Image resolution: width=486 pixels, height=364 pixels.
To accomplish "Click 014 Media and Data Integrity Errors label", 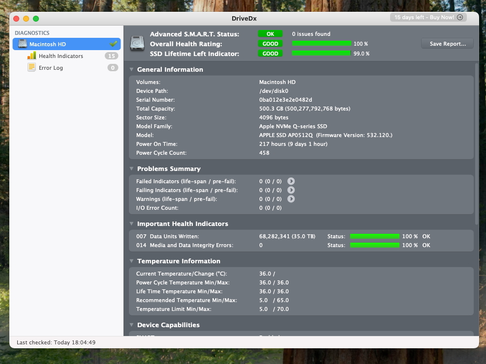I will (x=184, y=245).
